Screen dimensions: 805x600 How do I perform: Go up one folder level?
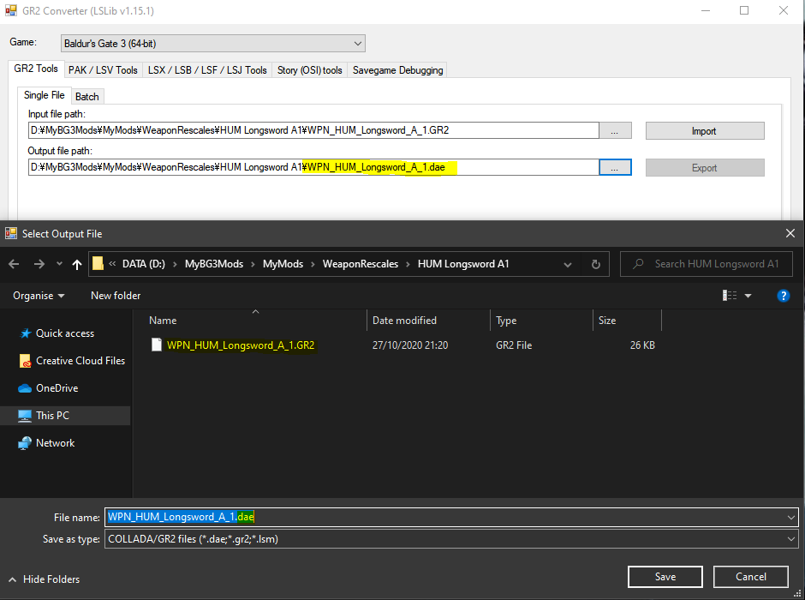coord(77,264)
